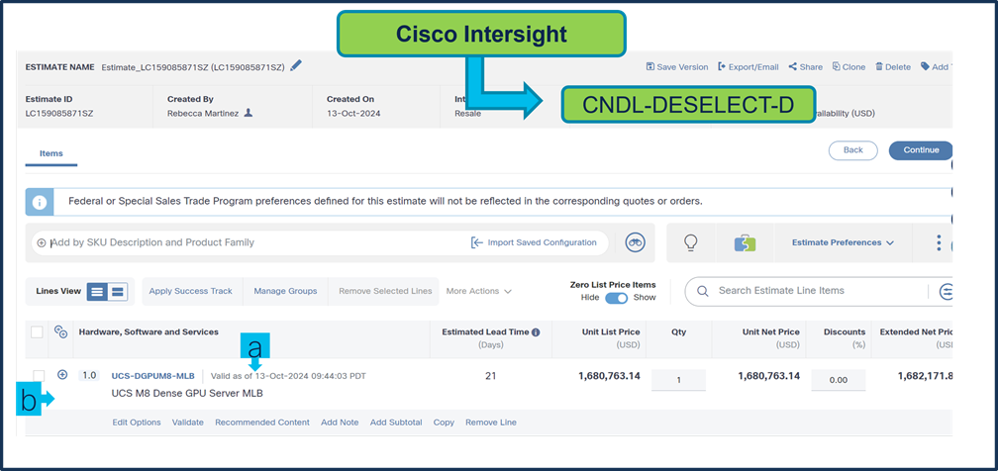The image size is (998, 471).
Task: Go Back to previous step
Action: point(852,150)
